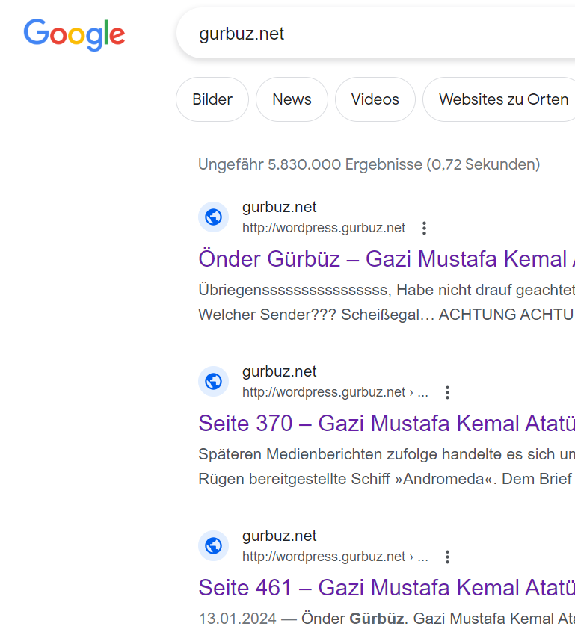Open the Önder Gürbüz – Gazi Mustafa Kemal link
The width and height of the screenshot is (575, 635).
(387, 258)
